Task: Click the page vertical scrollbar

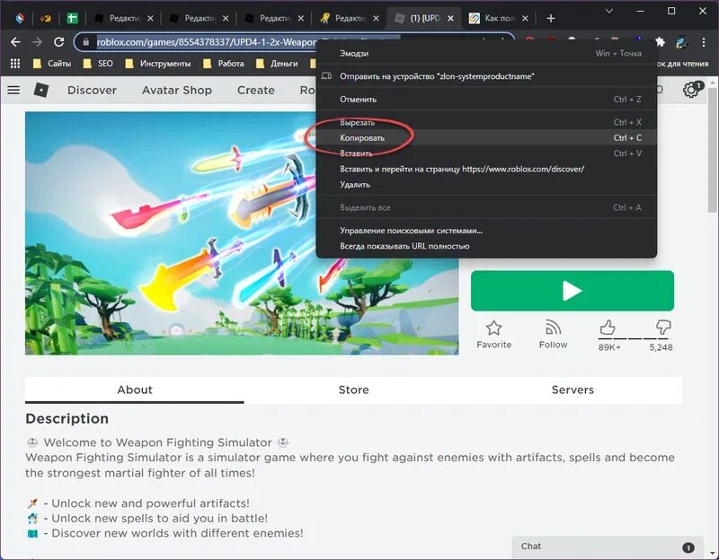Action: coord(713,151)
